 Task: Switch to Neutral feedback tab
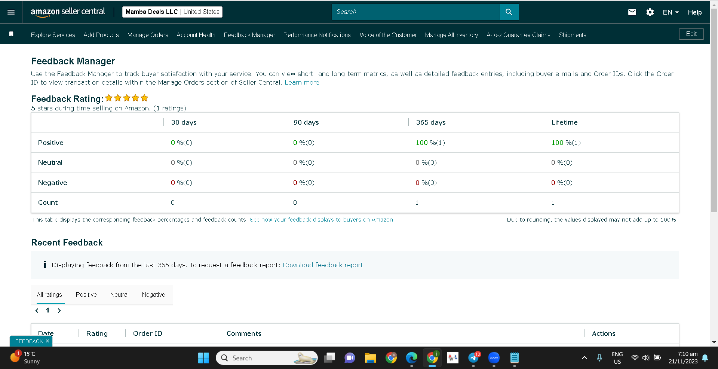(x=119, y=295)
